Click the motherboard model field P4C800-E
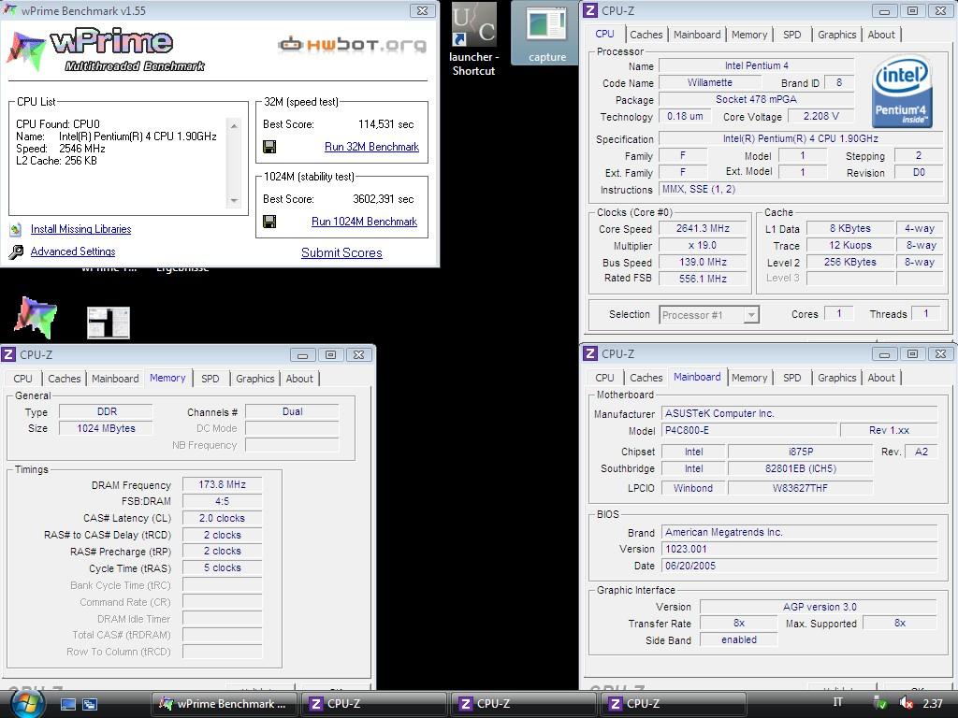The image size is (958, 718). 749,430
